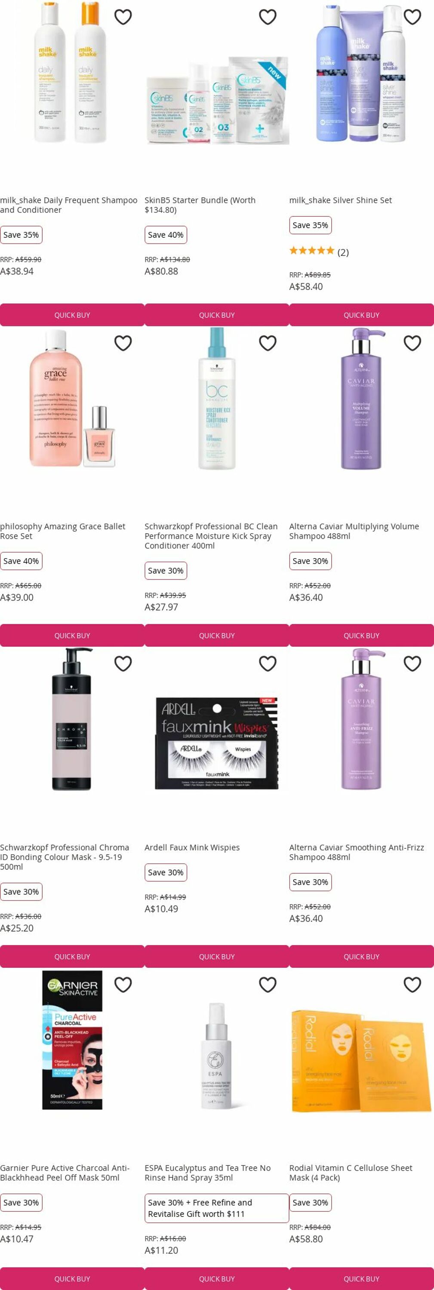Select the Save 30% + Free Gift offer badge
The image size is (434, 1290).
pyautogui.click(x=216, y=1208)
